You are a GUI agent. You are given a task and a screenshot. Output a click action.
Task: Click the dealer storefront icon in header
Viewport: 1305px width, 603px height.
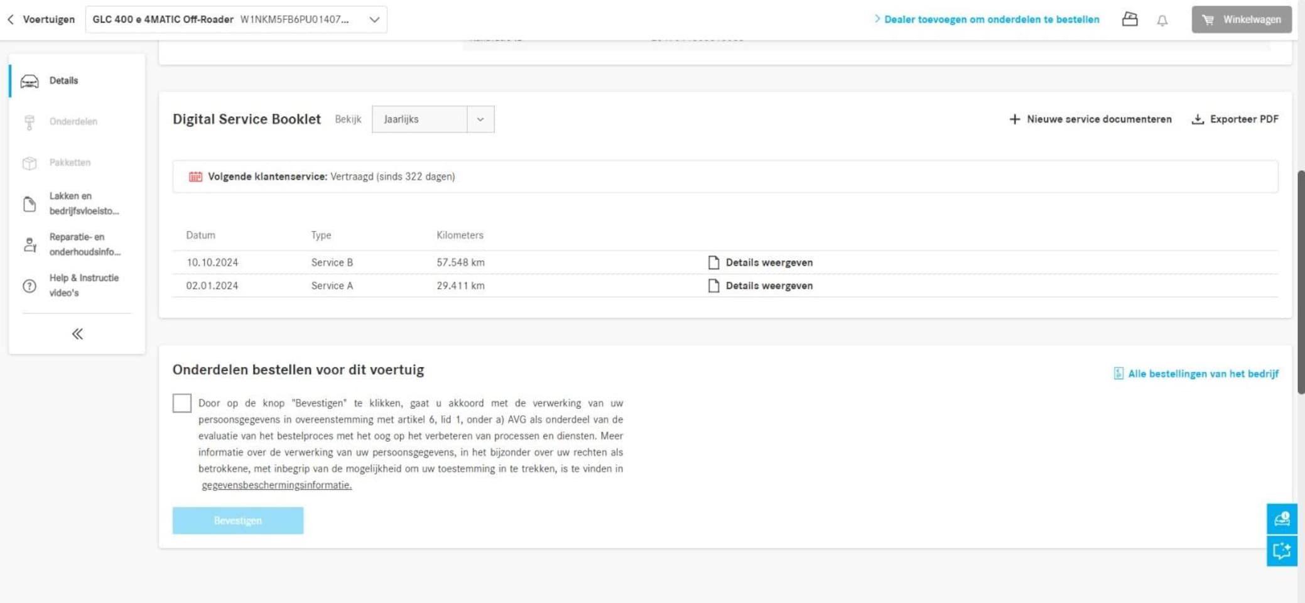pos(1129,19)
